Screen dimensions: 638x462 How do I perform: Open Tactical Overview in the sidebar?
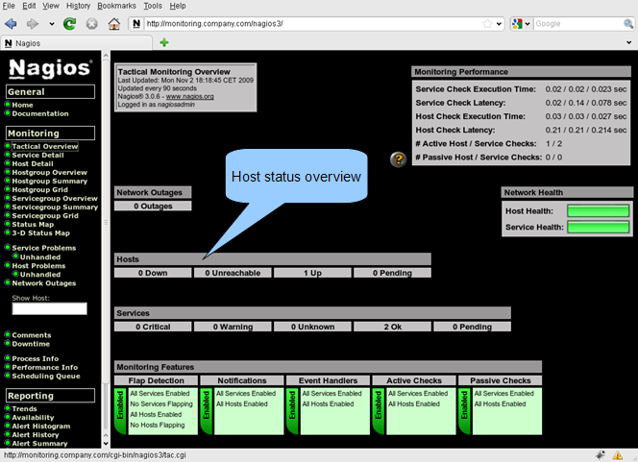tap(45, 146)
